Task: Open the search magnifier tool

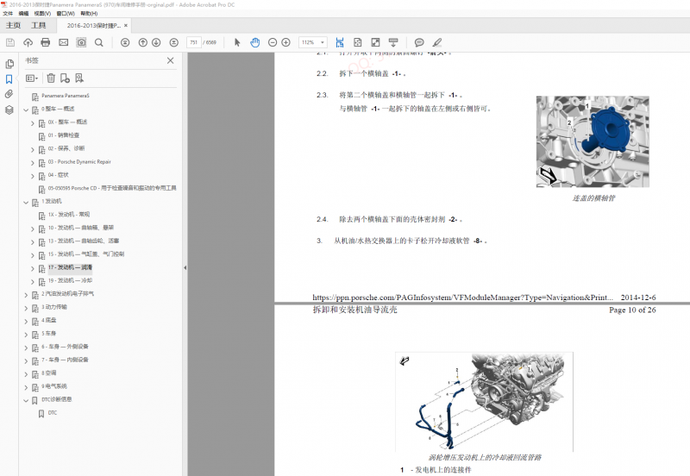Action: pyautogui.click(x=99, y=42)
